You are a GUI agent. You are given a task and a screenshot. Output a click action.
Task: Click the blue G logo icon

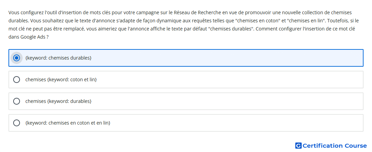[x=298, y=146]
